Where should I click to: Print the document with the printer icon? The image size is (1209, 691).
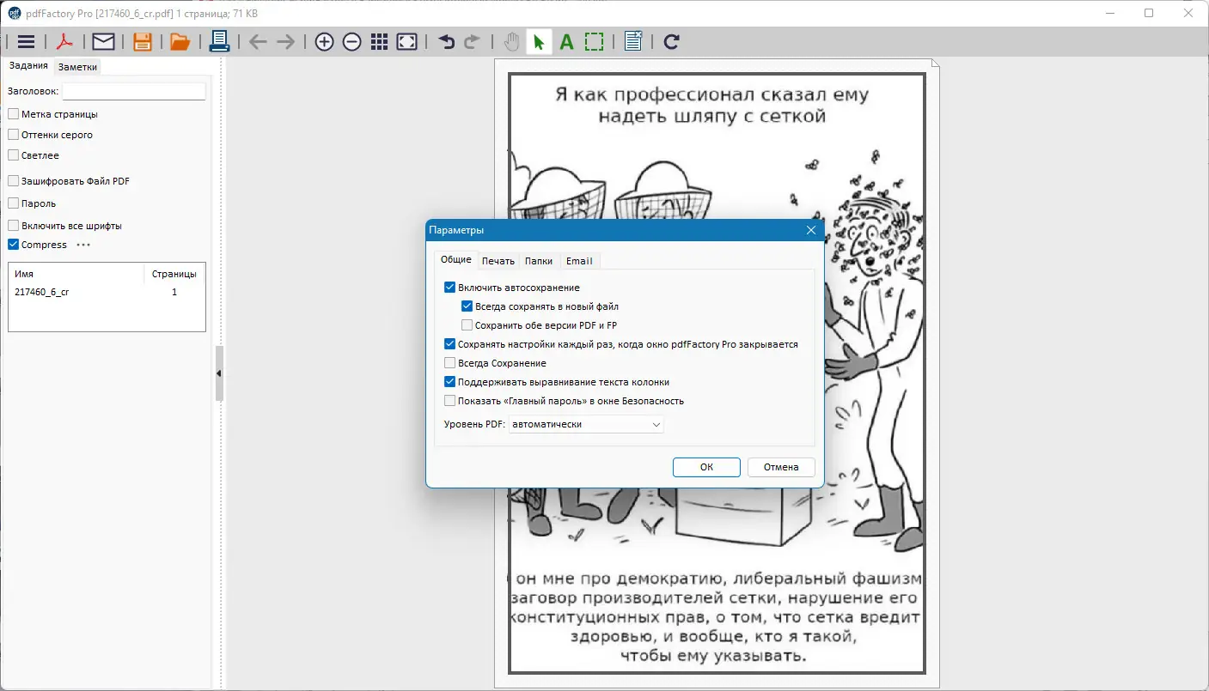[219, 41]
